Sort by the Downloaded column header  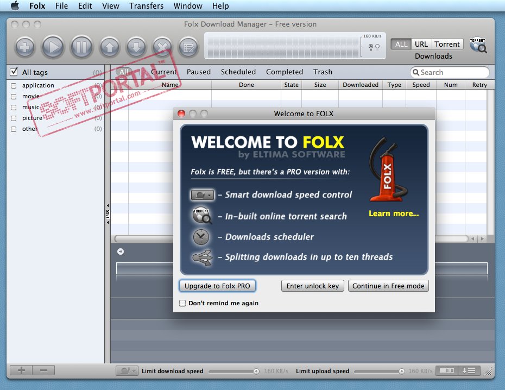point(361,85)
